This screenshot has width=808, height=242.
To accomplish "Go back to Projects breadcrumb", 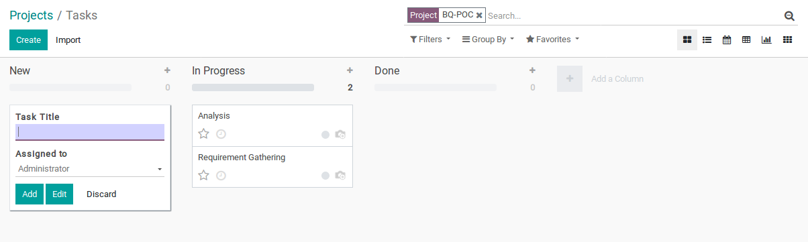I will pos(31,15).
